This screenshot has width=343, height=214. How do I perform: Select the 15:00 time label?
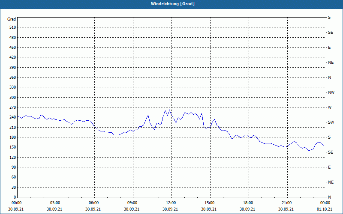[x=209, y=203]
